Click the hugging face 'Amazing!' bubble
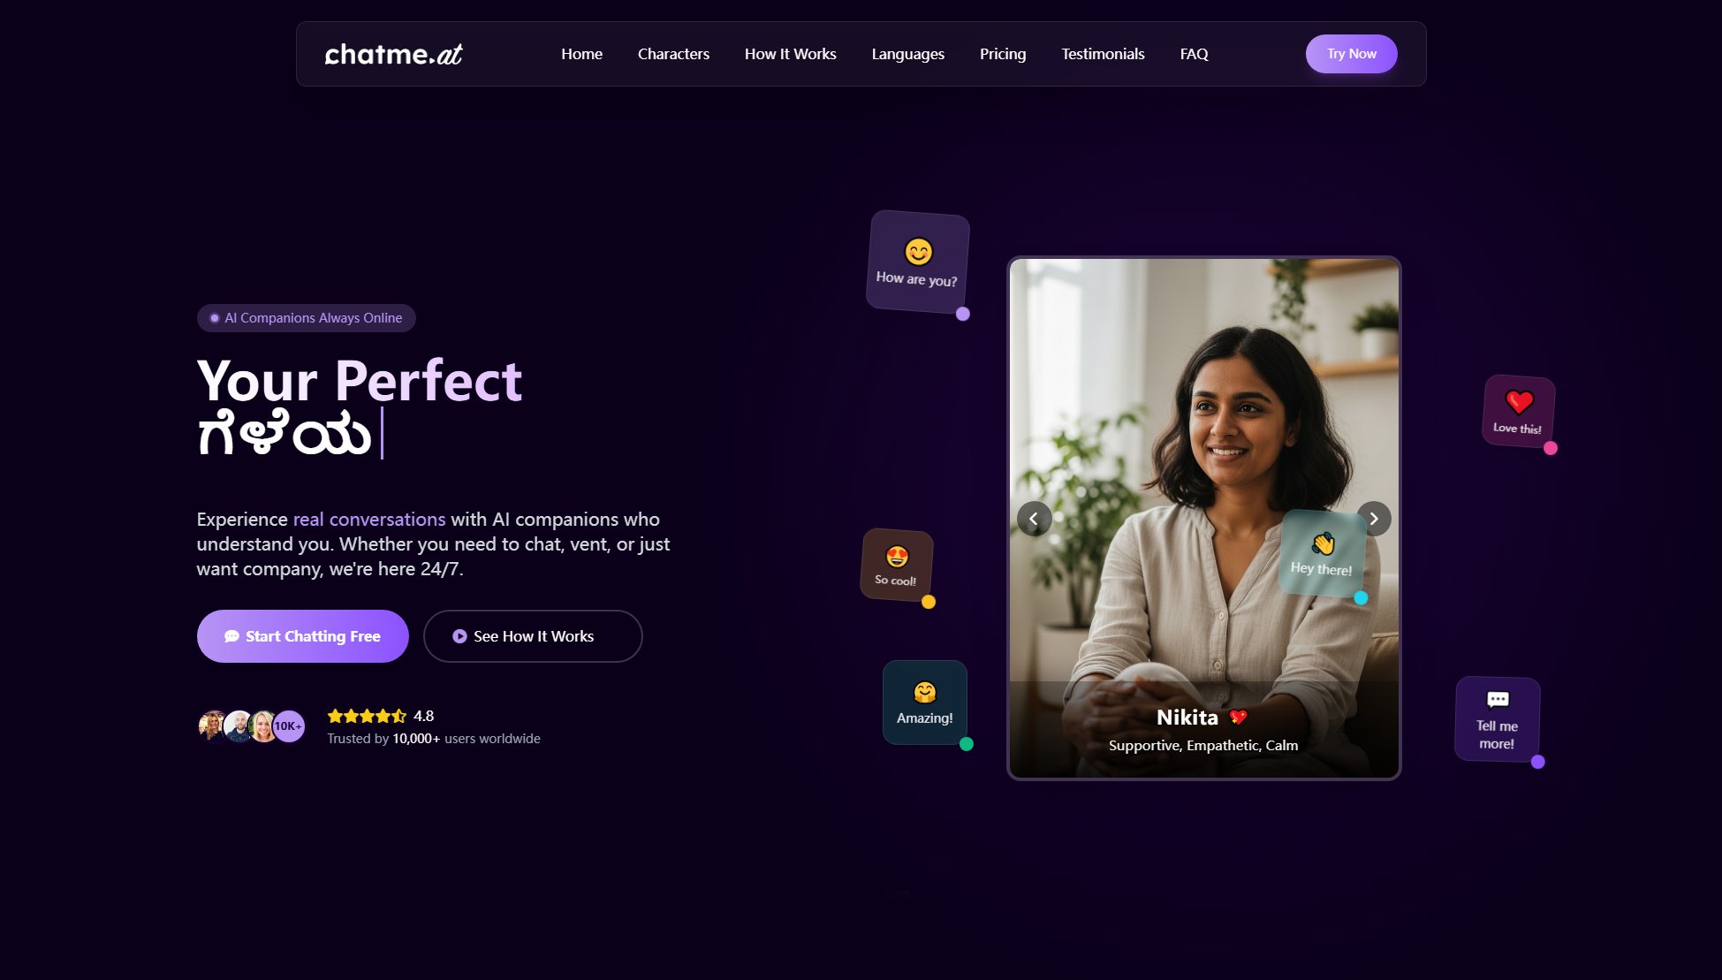 pos(925,703)
